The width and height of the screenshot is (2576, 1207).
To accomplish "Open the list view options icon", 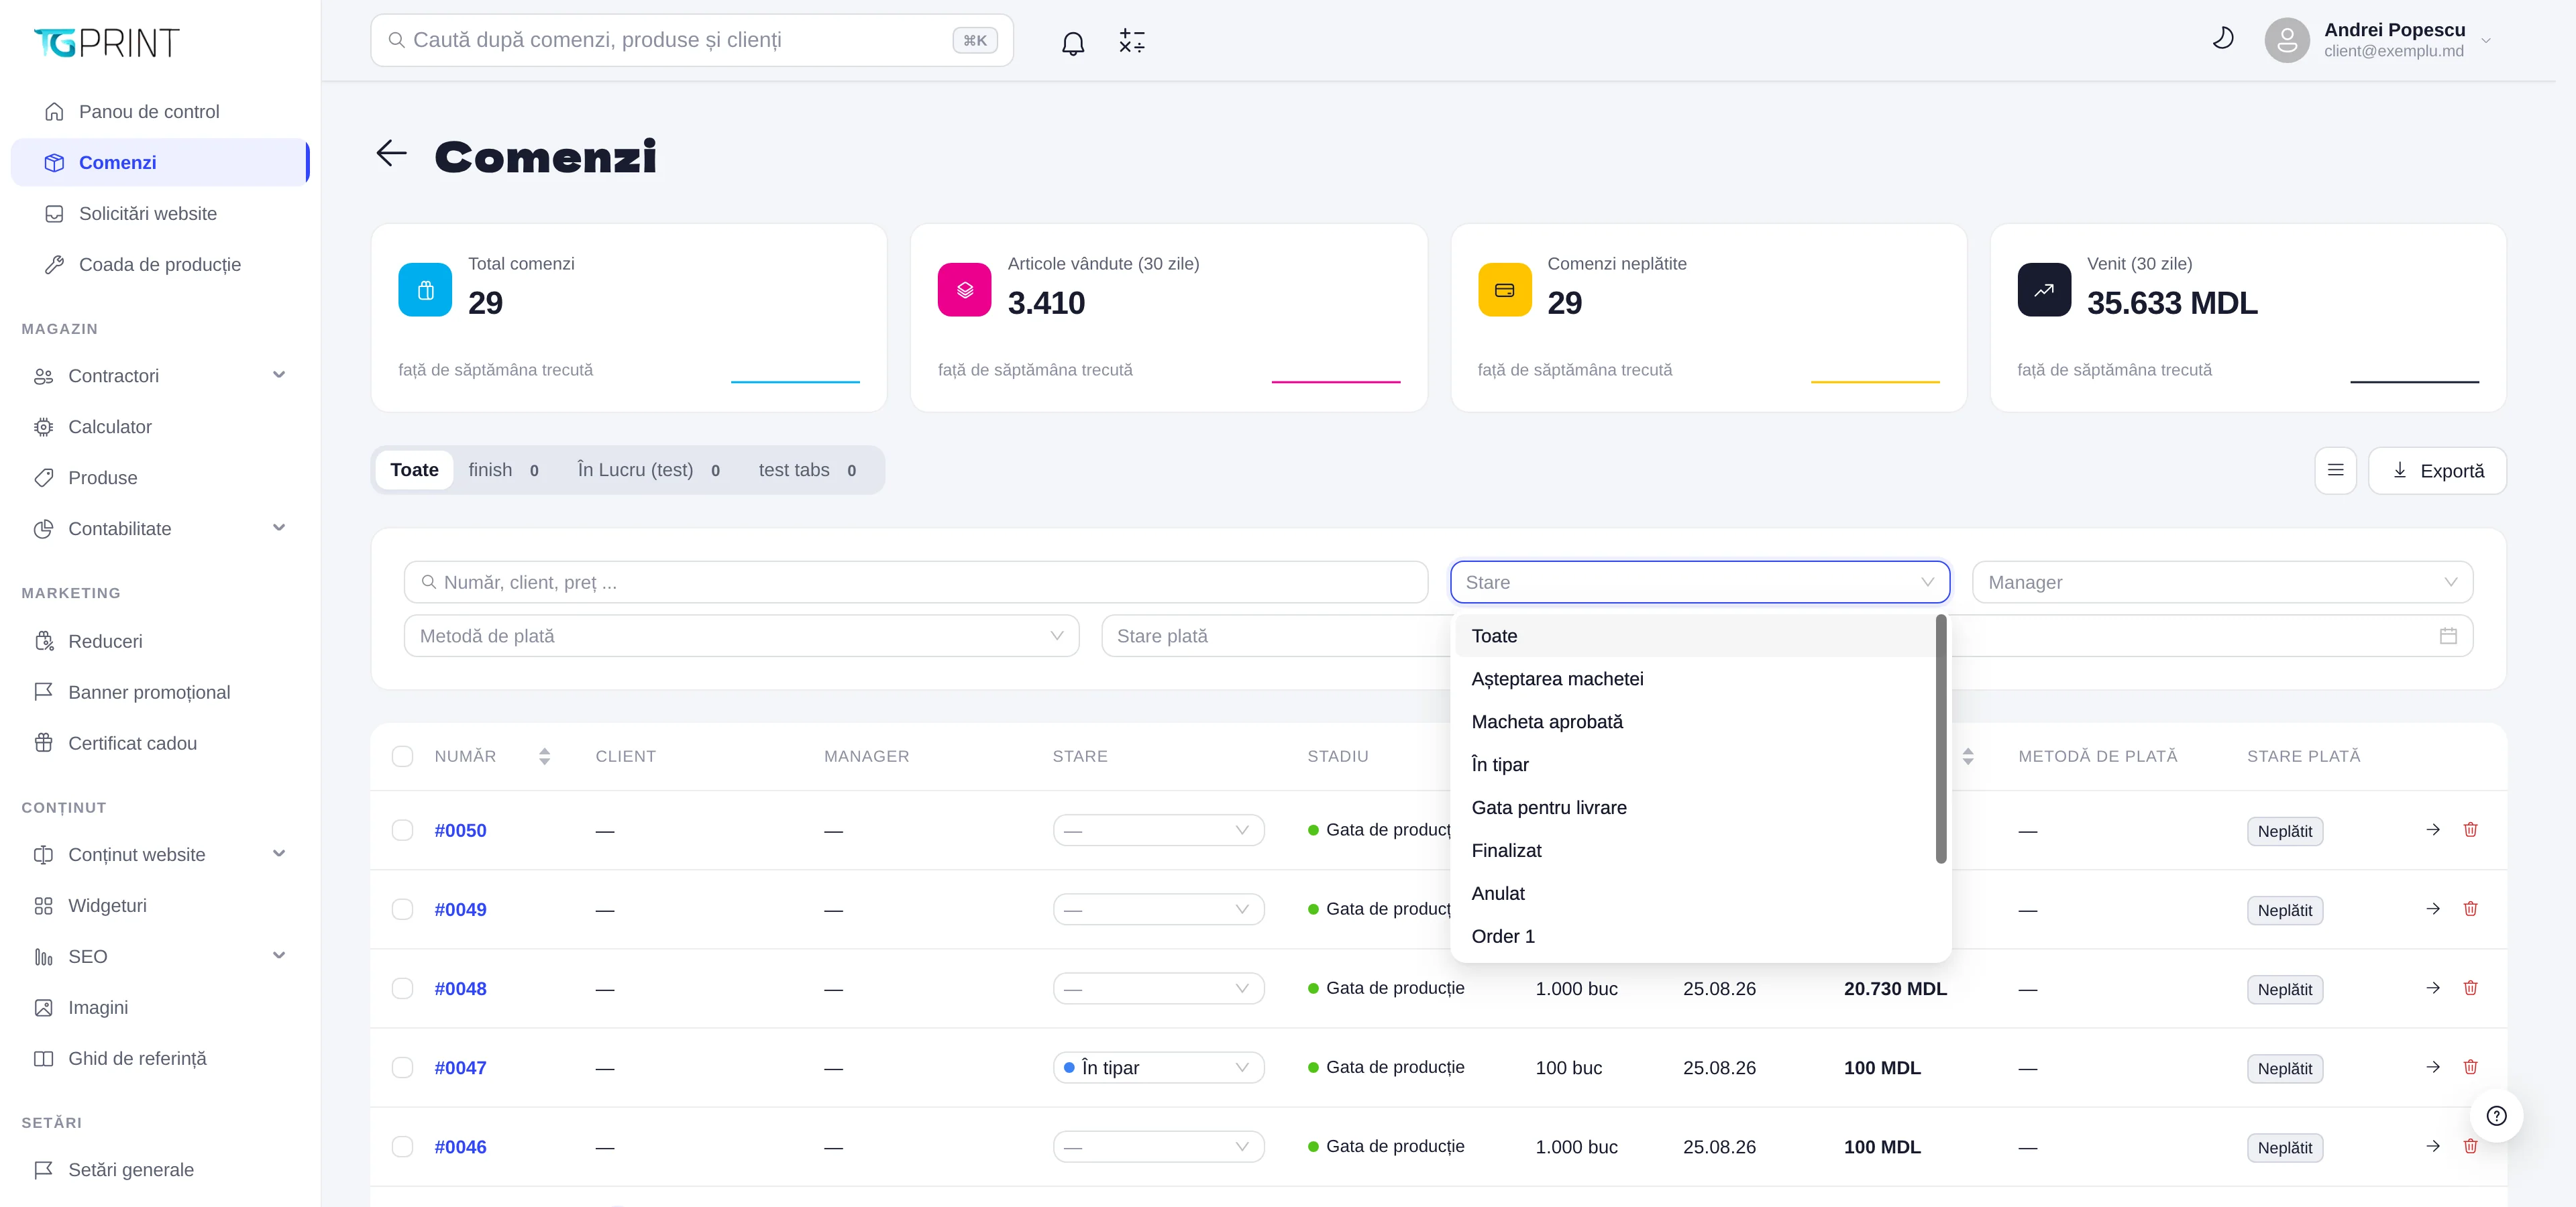I will [x=2335, y=471].
